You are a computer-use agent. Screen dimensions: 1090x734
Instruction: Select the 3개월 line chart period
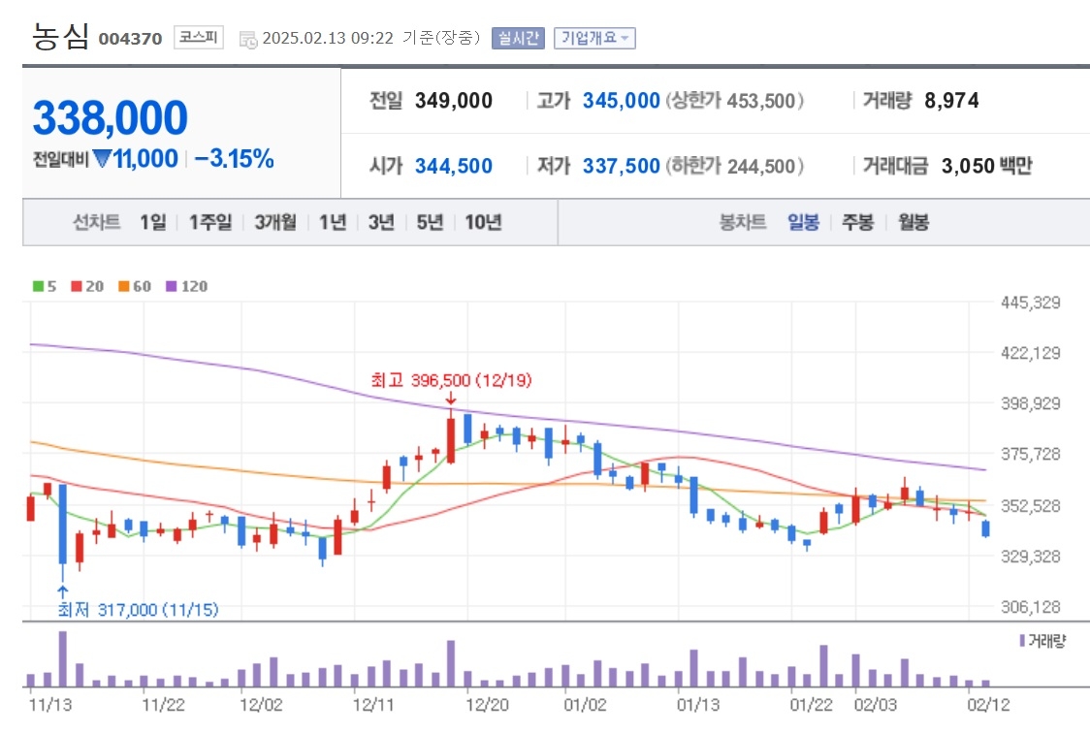pos(275,222)
